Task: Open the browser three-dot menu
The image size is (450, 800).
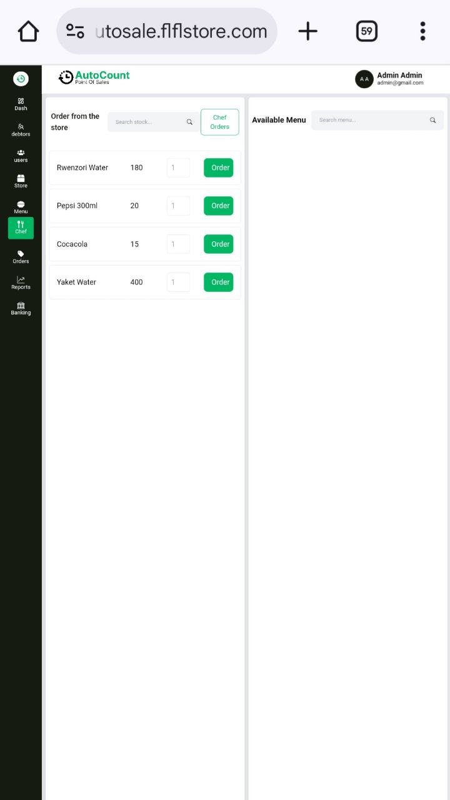Action: (423, 31)
